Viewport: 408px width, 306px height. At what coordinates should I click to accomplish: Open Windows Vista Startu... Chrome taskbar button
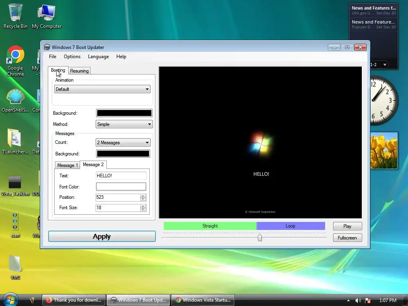pyautogui.click(x=203, y=300)
